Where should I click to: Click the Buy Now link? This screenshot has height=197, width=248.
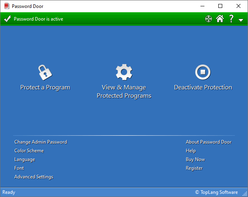195,159
